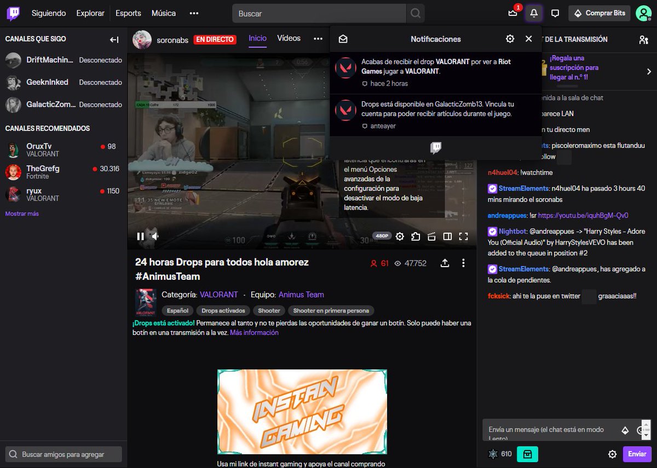Send chat message with Enviar

point(637,454)
